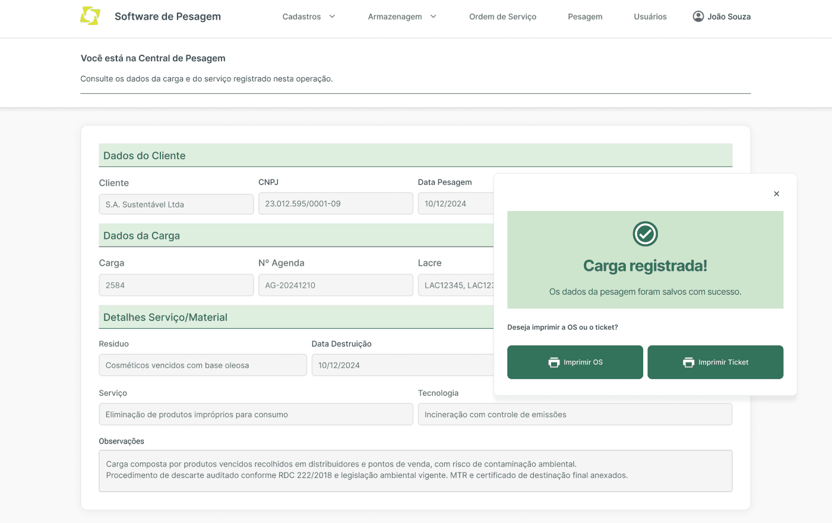
Task: Click the user avatar icon beside João Souza
Action: pos(698,17)
